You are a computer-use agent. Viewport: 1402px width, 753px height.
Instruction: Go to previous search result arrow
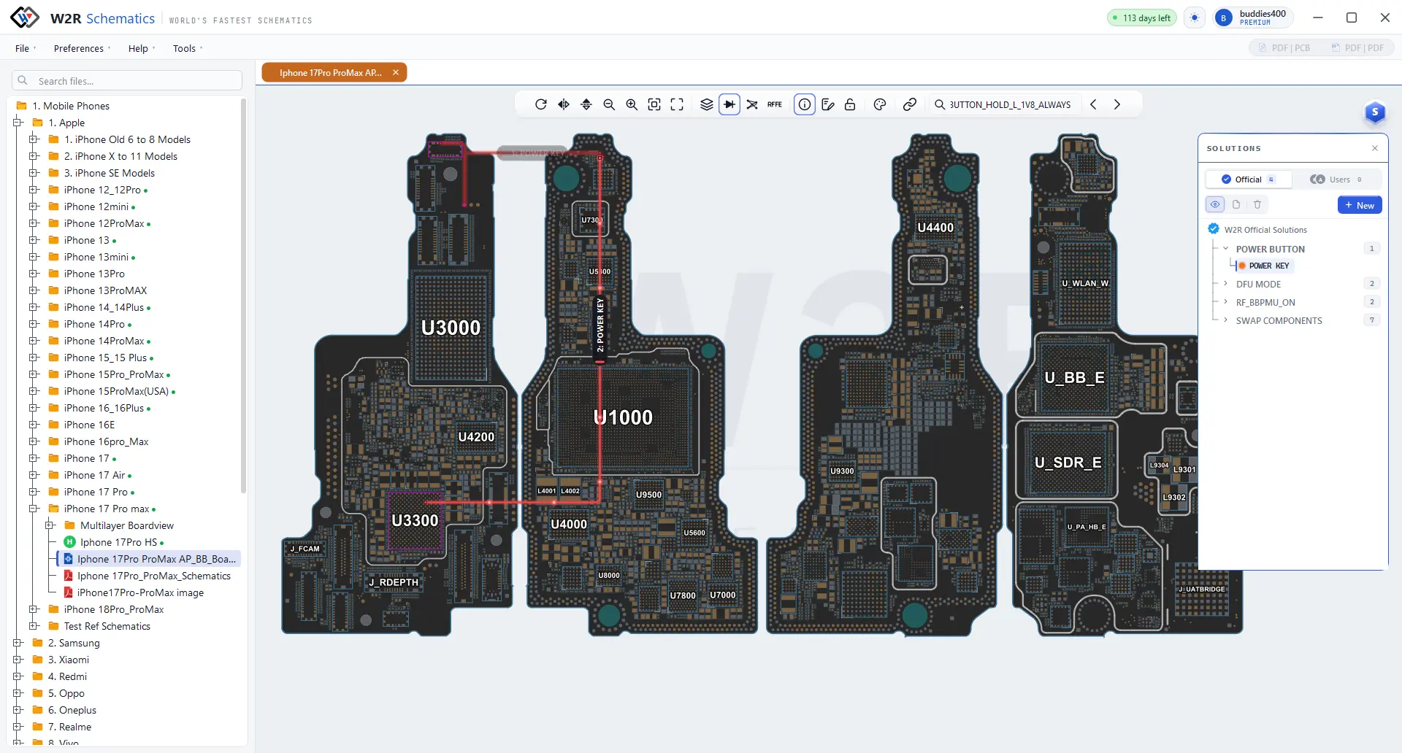pyautogui.click(x=1093, y=104)
